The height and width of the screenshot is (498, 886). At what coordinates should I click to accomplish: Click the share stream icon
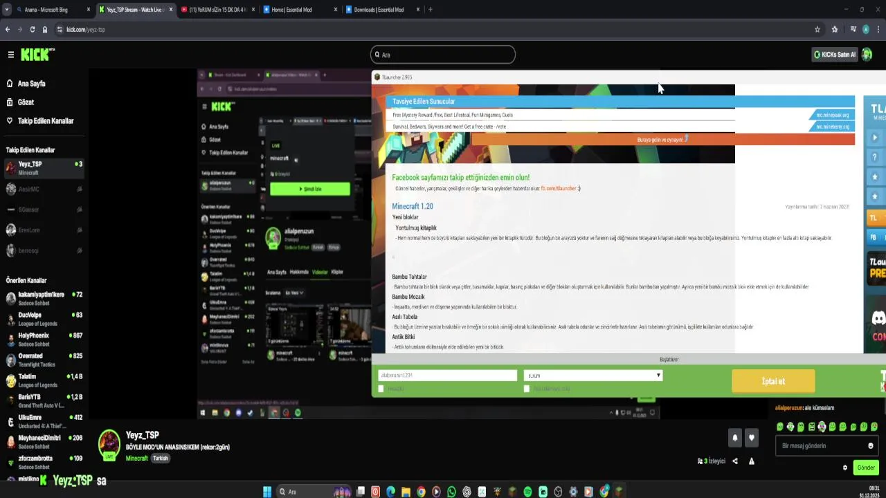tap(735, 461)
